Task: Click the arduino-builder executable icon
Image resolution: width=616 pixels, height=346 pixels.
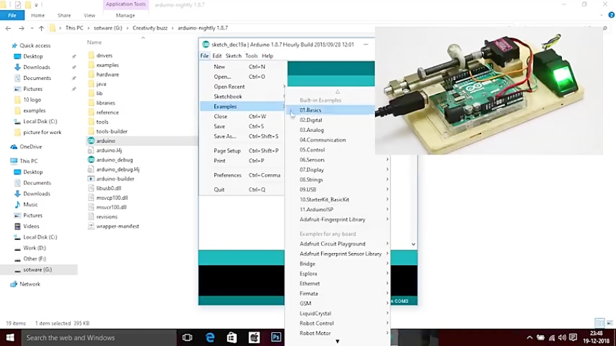Action: [x=91, y=178]
